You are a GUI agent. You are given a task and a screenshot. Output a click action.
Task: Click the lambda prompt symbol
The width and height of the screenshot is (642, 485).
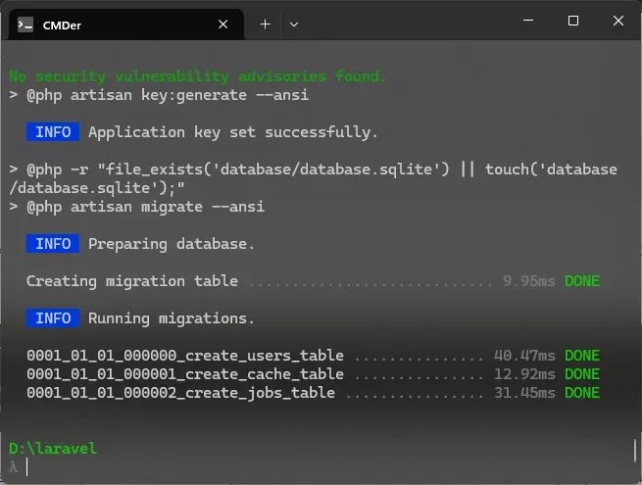(14, 467)
